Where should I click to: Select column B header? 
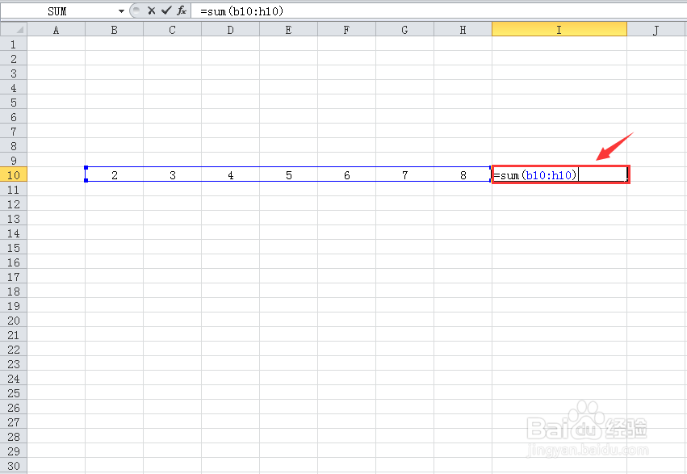[x=115, y=30]
